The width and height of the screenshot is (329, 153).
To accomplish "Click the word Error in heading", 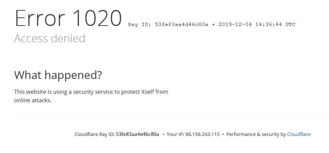I will [x=40, y=18].
